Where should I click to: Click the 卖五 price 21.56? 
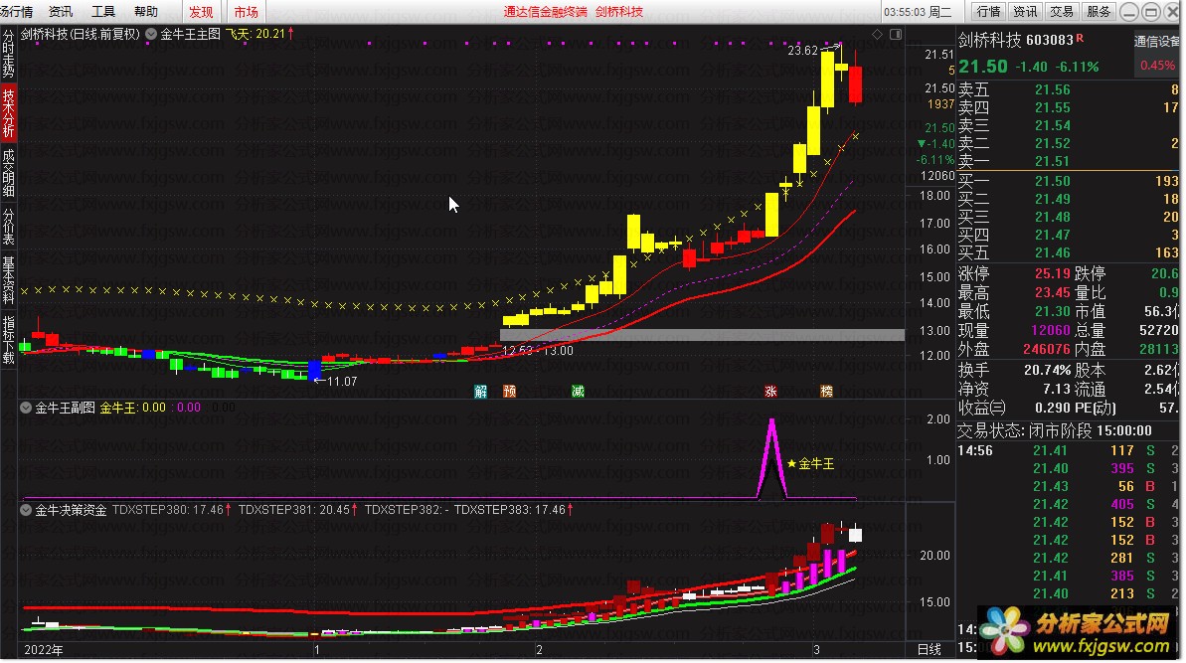(1052, 90)
